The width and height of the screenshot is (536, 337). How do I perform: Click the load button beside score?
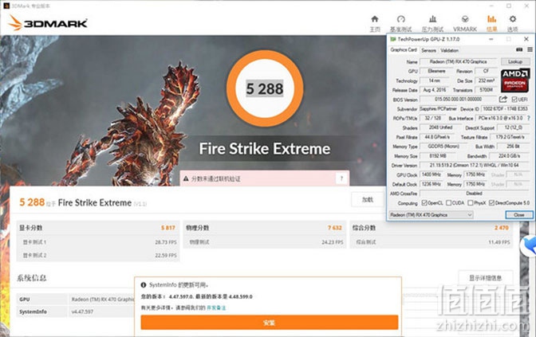click(x=368, y=199)
